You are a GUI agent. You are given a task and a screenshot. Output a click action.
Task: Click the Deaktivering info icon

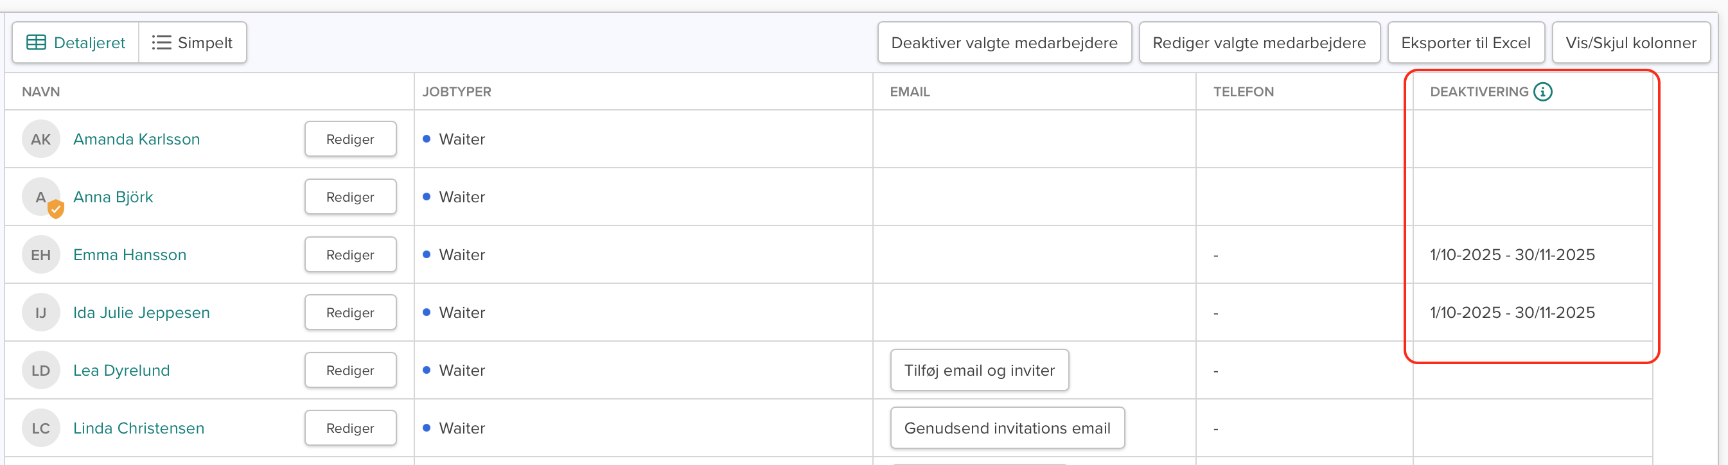[x=1543, y=92]
